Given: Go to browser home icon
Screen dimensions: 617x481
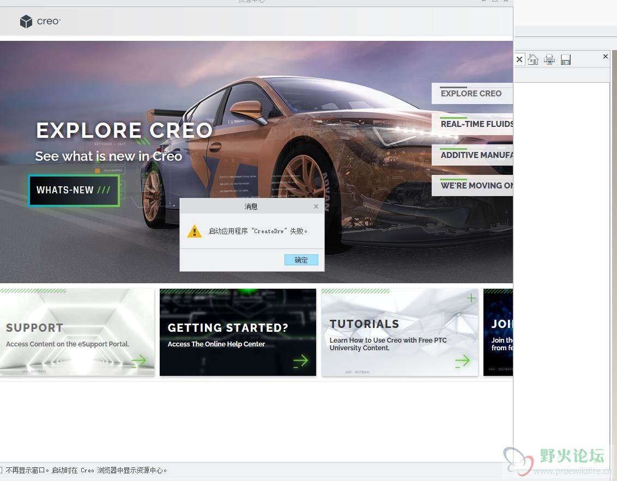Looking at the screenshot, I should coord(533,59).
